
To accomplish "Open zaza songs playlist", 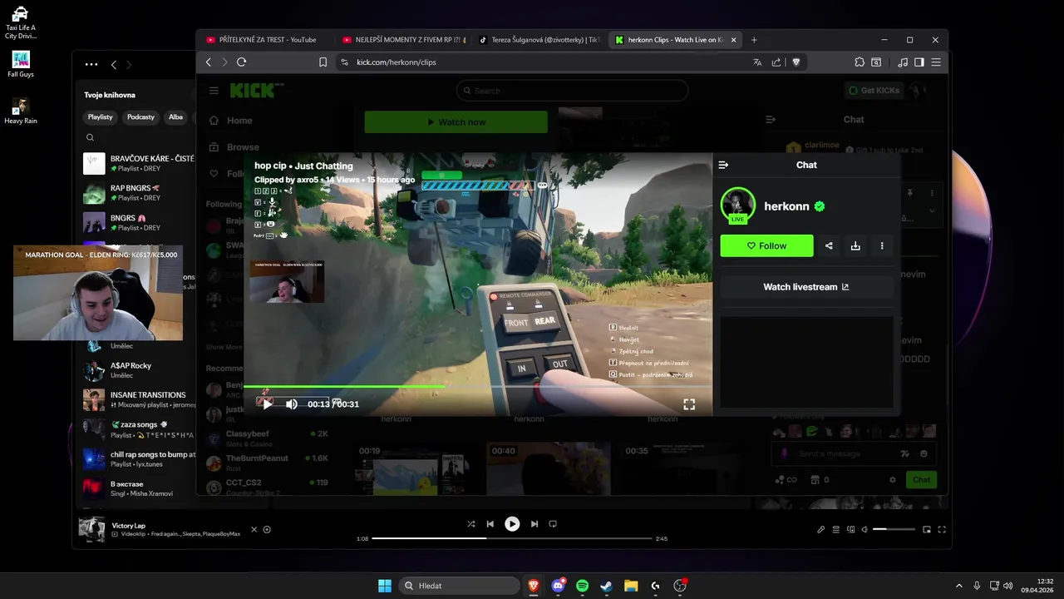I will 139,429.
